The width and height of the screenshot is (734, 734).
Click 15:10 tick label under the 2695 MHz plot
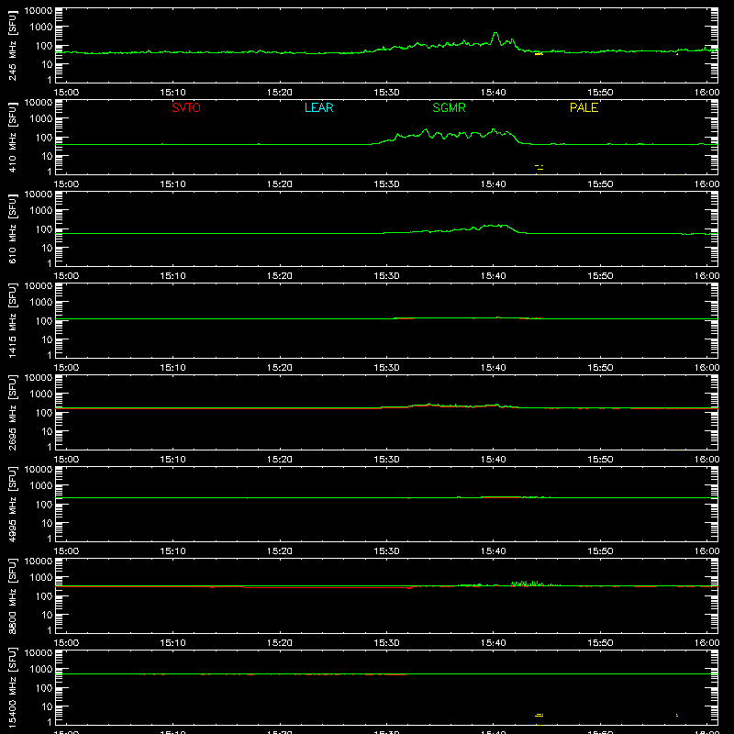tap(172, 460)
